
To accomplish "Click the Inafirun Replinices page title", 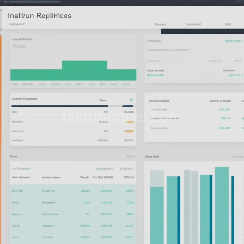I will (40, 16).
